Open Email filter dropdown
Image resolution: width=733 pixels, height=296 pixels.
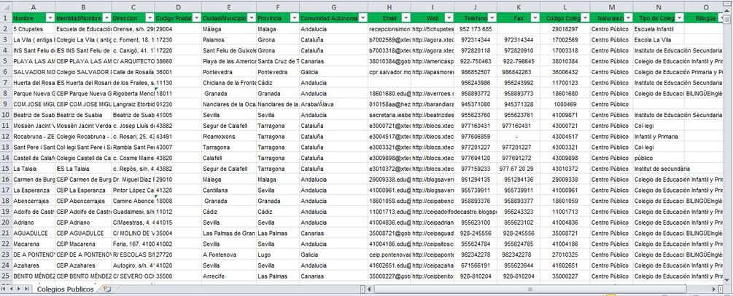406,17
